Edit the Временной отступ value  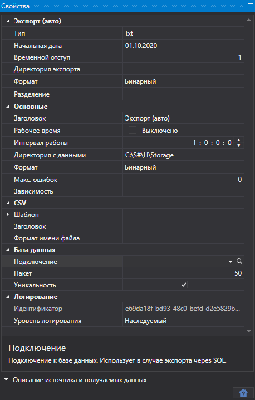point(183,57)
